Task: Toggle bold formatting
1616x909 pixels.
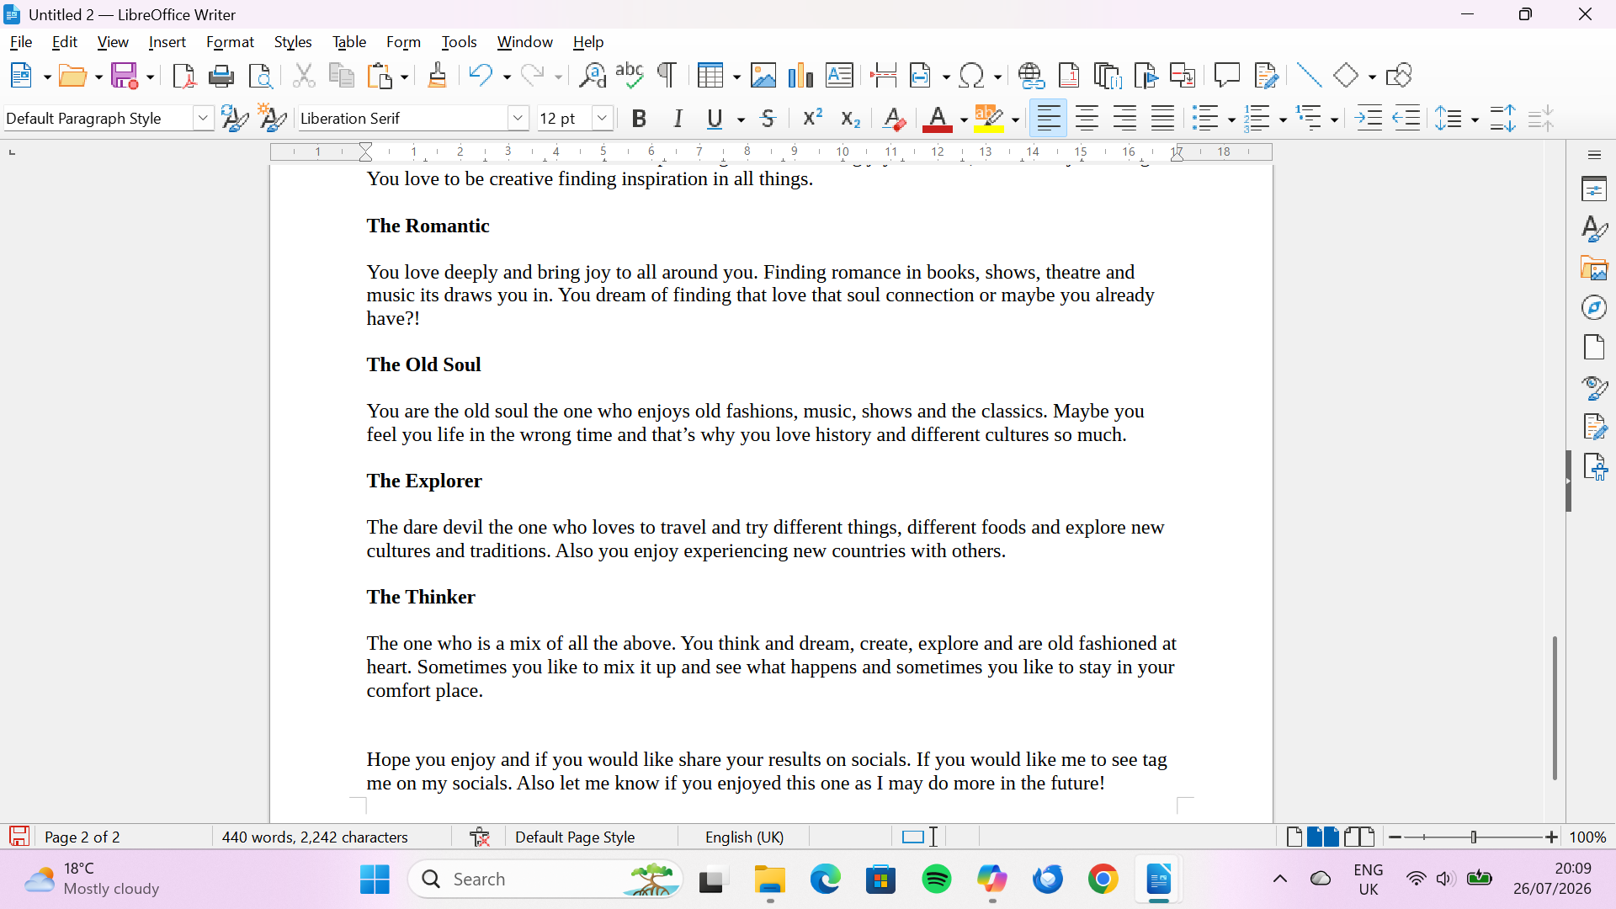Action: click(639, 119)
